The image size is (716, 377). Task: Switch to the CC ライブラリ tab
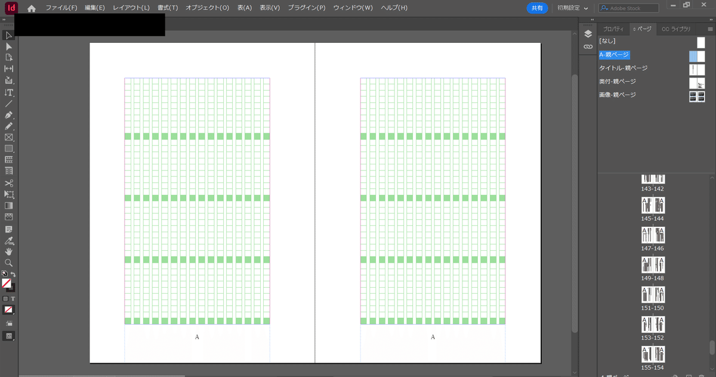click(676, 29)
